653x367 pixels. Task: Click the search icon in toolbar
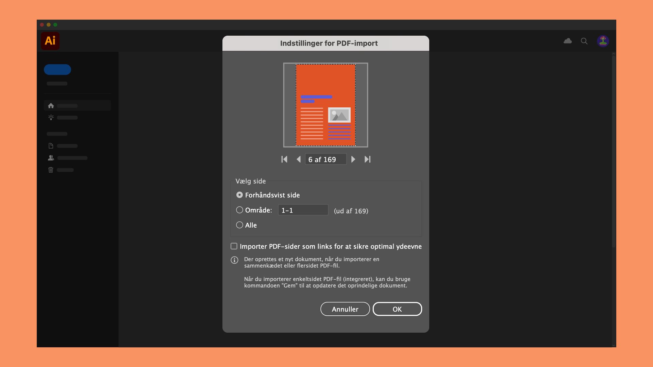coord(584,41)
